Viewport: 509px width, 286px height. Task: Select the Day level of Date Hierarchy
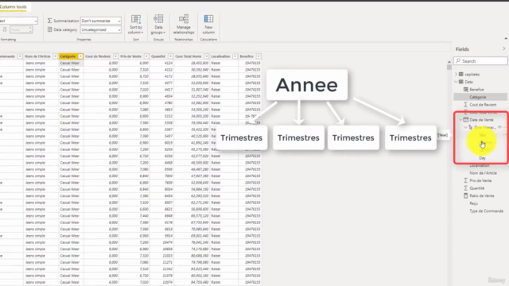[x=483, y=158]
